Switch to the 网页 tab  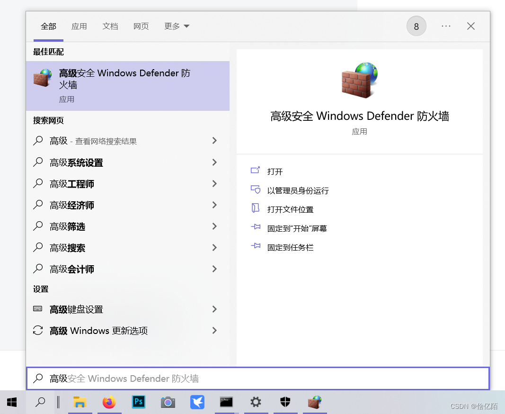tap(141, 27)
